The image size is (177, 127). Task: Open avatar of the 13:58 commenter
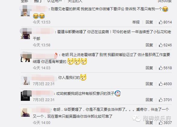pos(25,34)
